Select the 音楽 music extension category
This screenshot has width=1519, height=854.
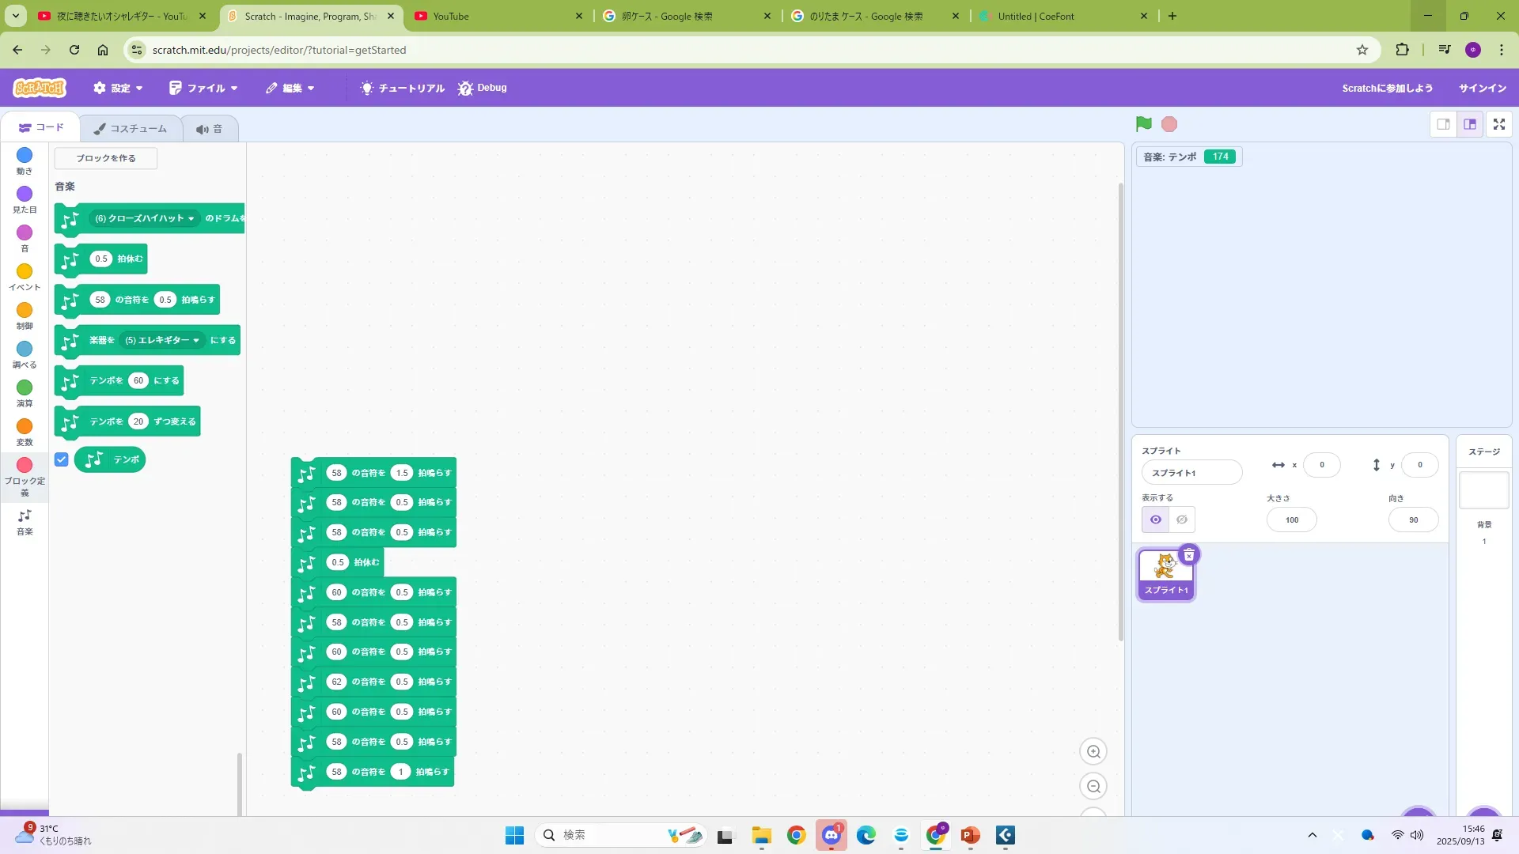pyautogui.click(x=25, y=522)
